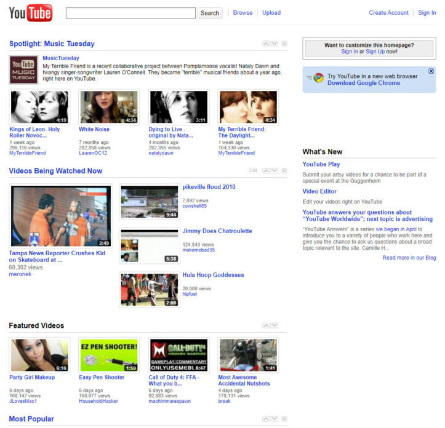
Task: Move the Featured Videos module down
Action: pos(275,325)
